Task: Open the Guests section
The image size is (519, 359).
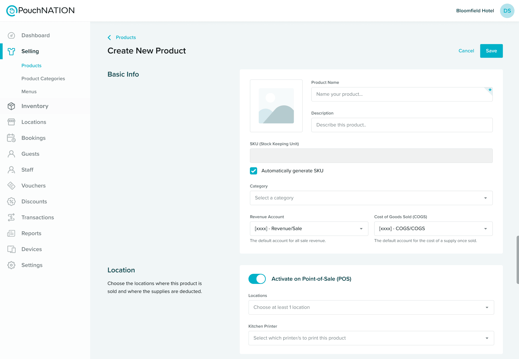Action: (x=30, y=154)
